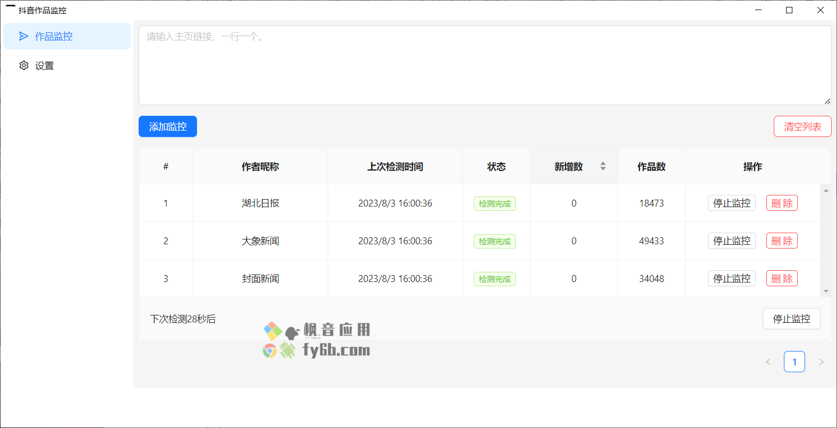
Task: Open the 作品监控 sidebar tab
Action: point(67,36)
